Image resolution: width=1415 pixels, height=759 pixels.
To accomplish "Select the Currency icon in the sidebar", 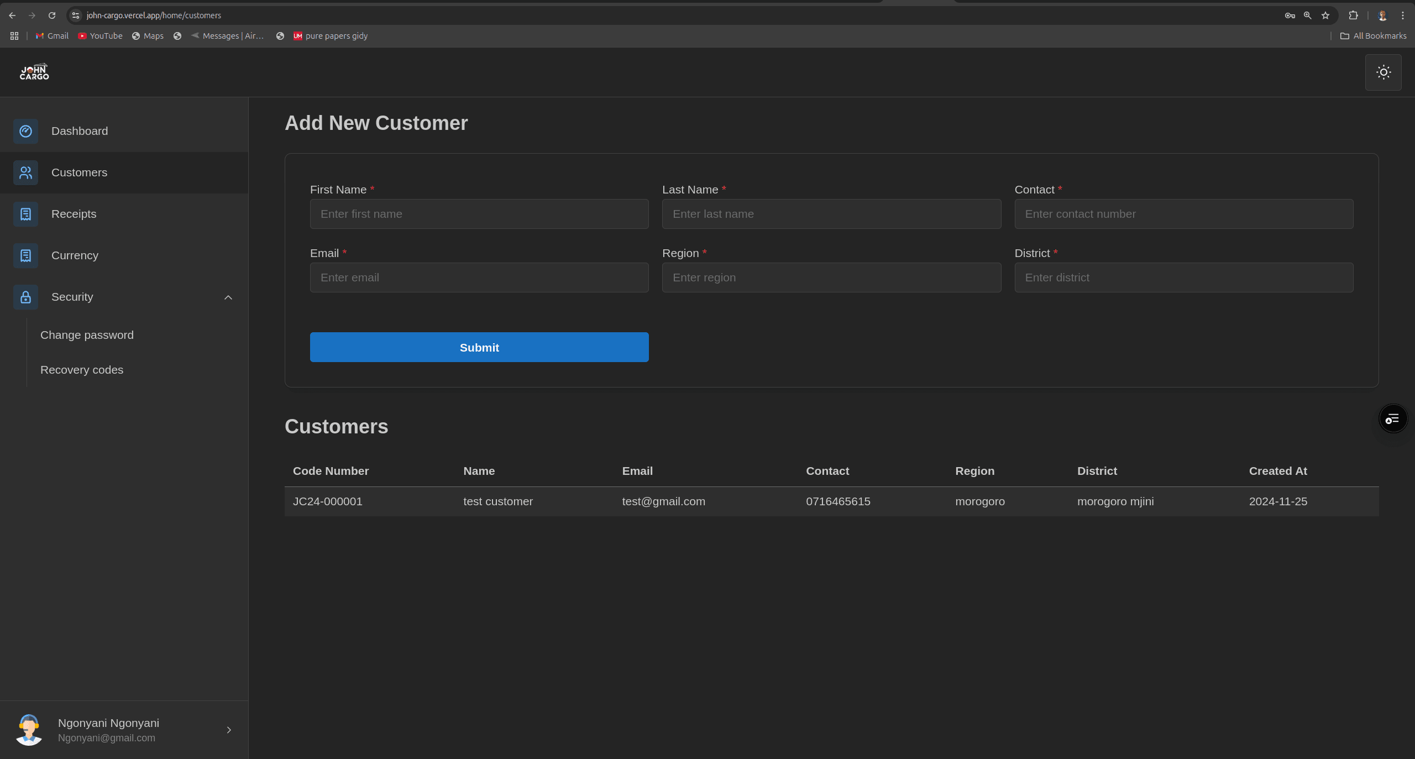I will point(25,255).
